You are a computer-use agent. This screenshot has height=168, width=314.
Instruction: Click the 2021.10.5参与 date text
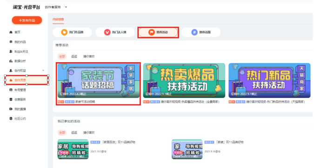click(x=98, y=152)
